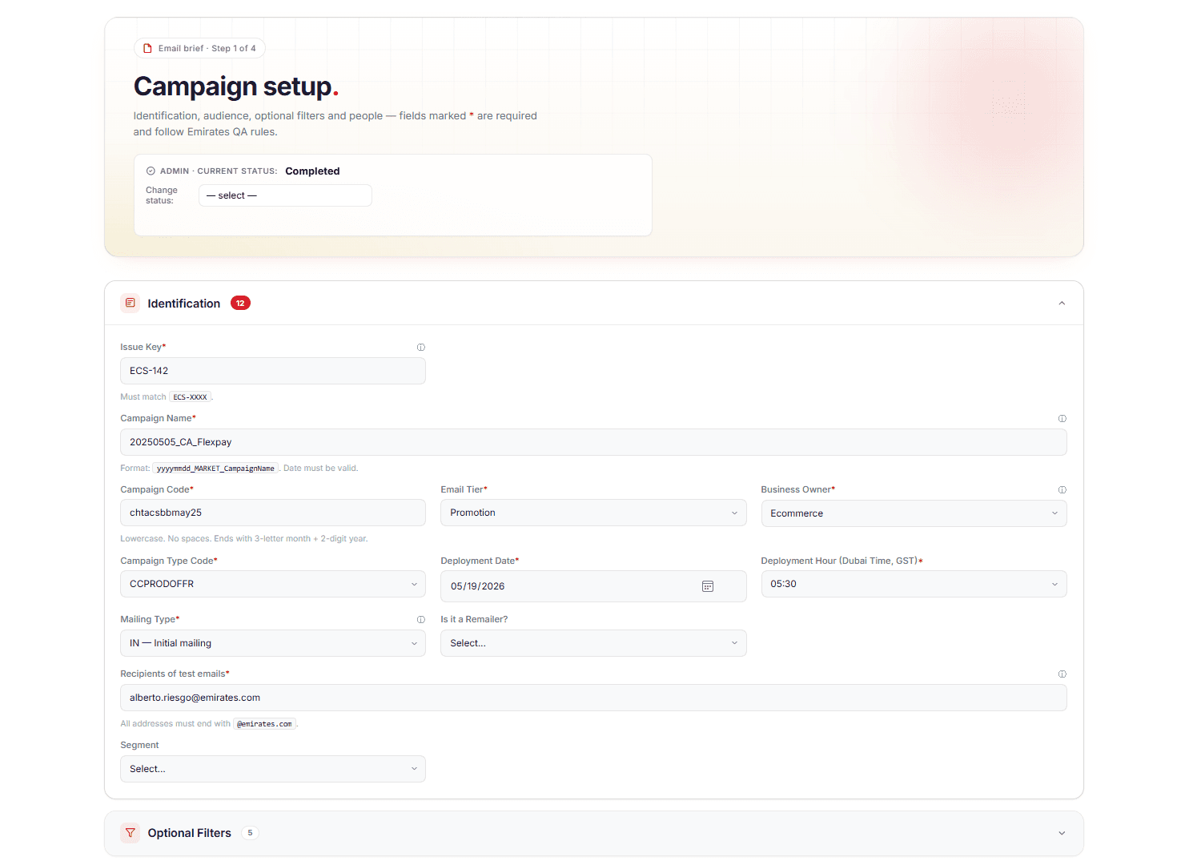Click the Completed status text
The height and width of the screenshot is (861, 1201).
(312, 171)
